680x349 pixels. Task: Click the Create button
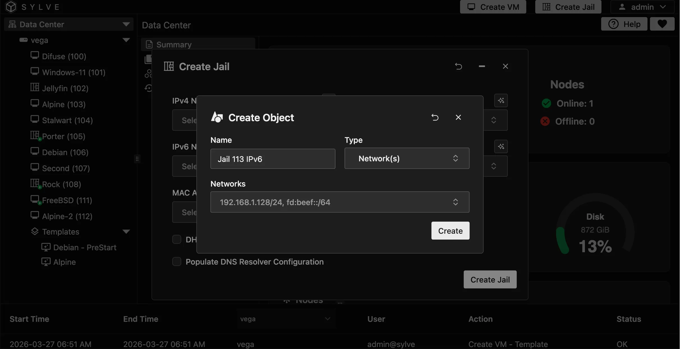(450, 231)
